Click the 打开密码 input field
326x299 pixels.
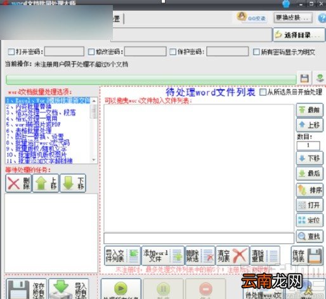[64, 51]
